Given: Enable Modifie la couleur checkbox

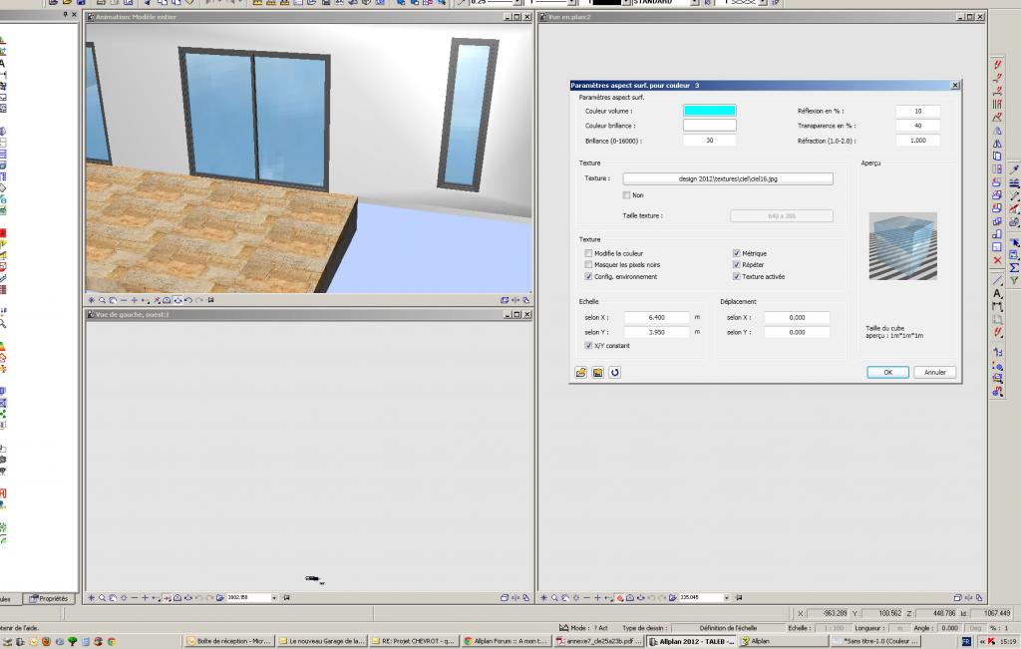Looking at the screenshot, I should (588, 253).
